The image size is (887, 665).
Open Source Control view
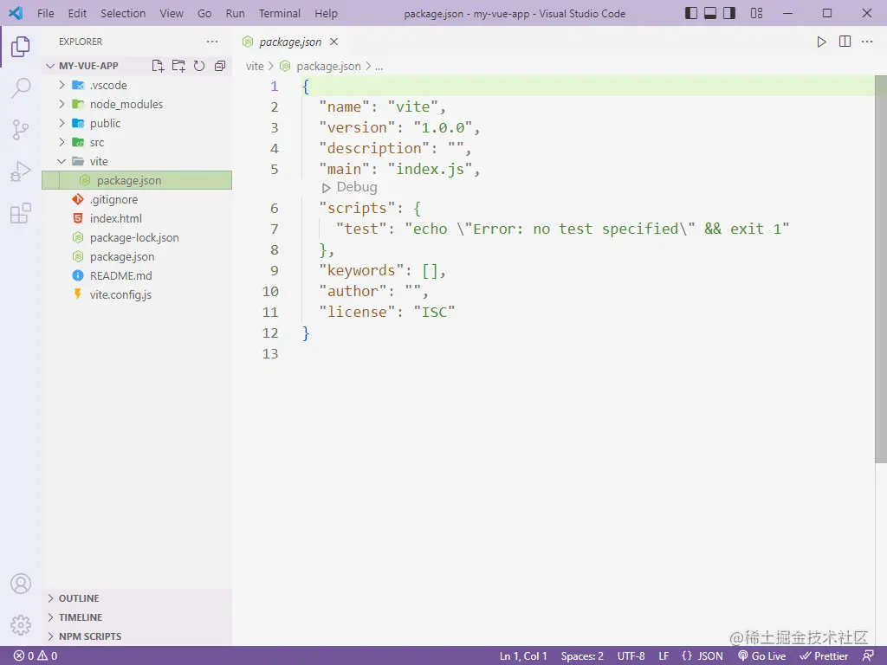21,130
